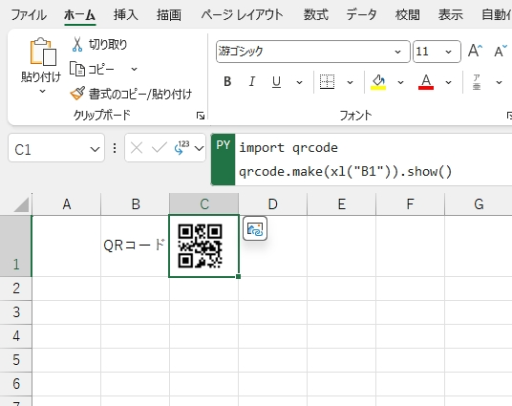Expand the copy options dropdown
512x406 pixels.
point(134,69)
